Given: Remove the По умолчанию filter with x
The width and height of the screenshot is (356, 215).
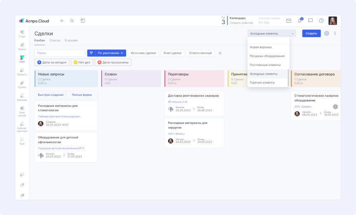Looking at the screenshot, I should click(x=122, y=53).
